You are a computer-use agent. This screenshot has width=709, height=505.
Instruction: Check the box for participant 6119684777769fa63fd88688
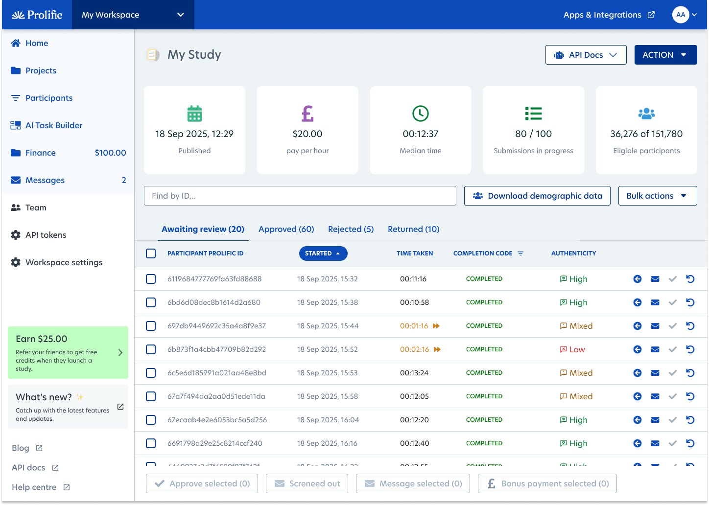point(151,279)
